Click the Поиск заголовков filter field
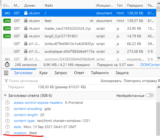 coord(51,81)
